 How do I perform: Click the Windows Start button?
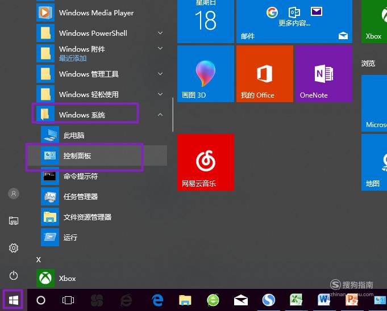(x=13, y=300)
